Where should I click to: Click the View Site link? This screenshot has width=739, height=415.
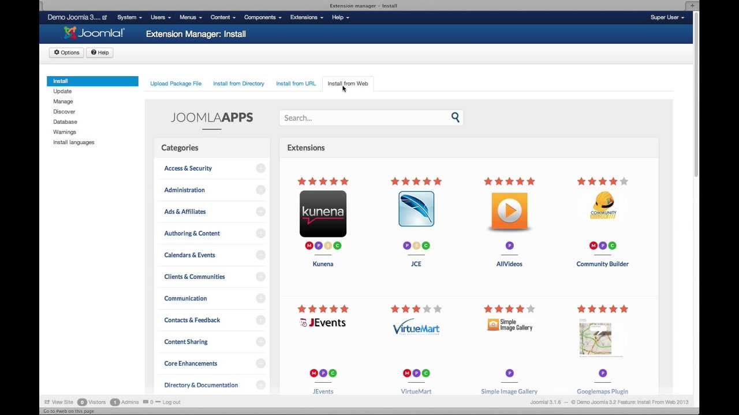click(59, 402)
